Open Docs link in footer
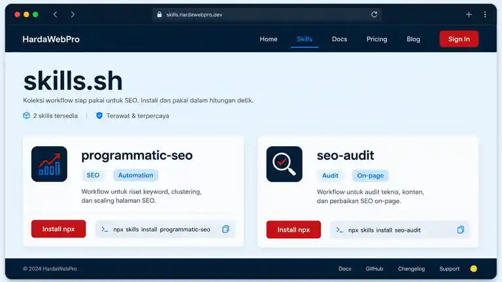 (345, 268)
